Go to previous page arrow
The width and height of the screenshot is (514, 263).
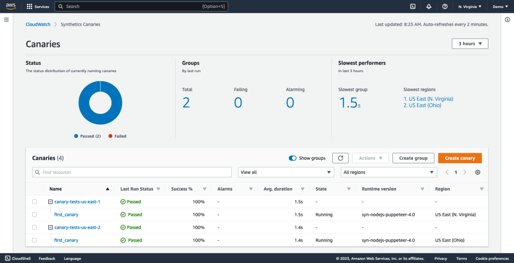point(447,172)
